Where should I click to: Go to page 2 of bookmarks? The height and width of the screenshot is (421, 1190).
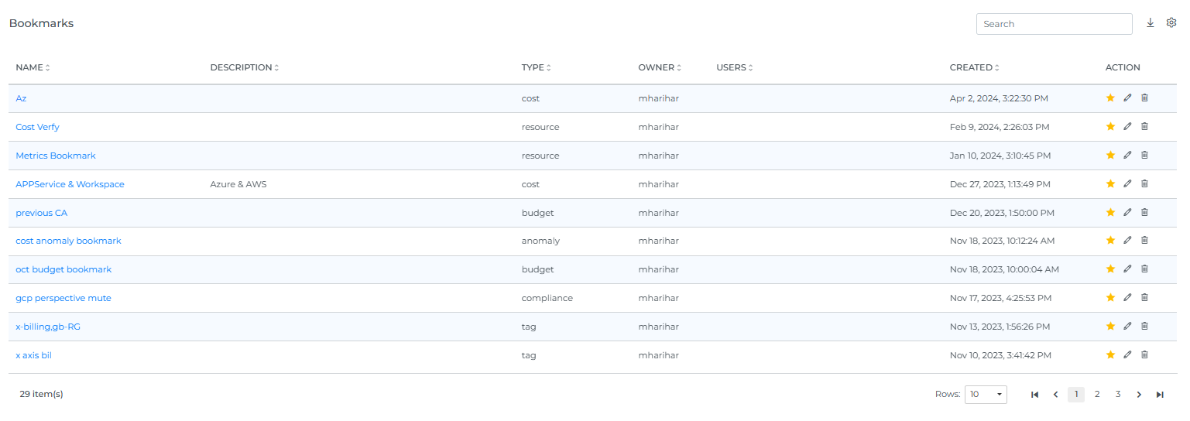coord(1097,395)
